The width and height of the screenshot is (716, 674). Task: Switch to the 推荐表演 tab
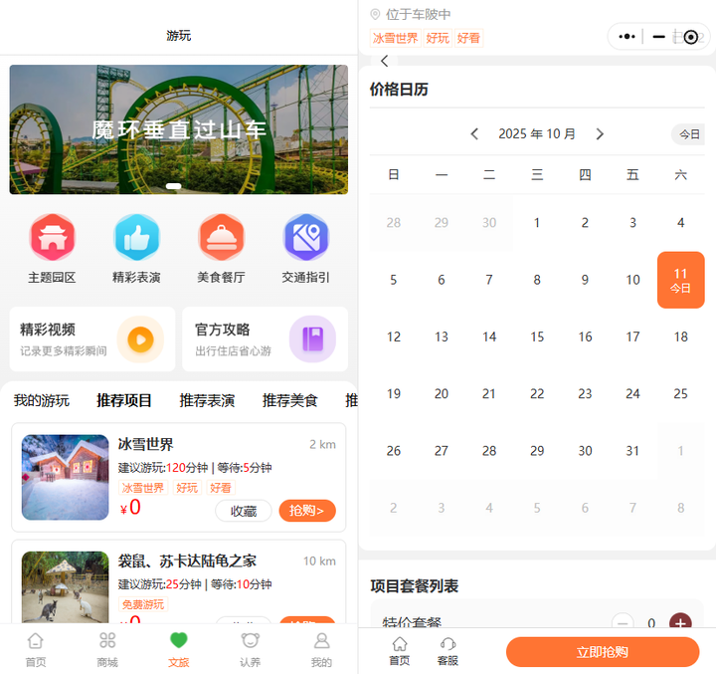[x=207, y=401]
